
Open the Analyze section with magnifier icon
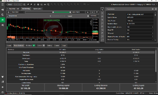pos(3,25)
